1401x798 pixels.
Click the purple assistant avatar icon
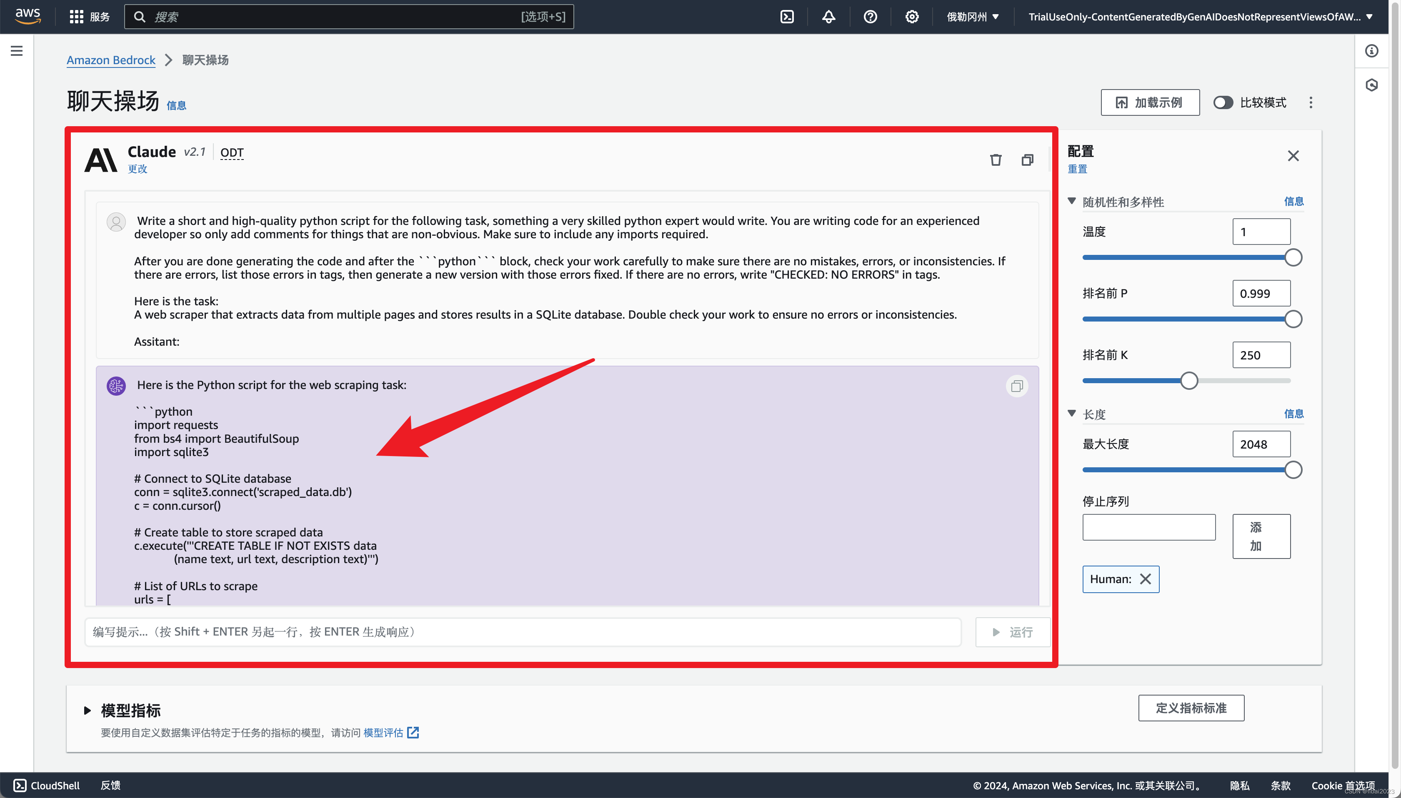[116, 386]
